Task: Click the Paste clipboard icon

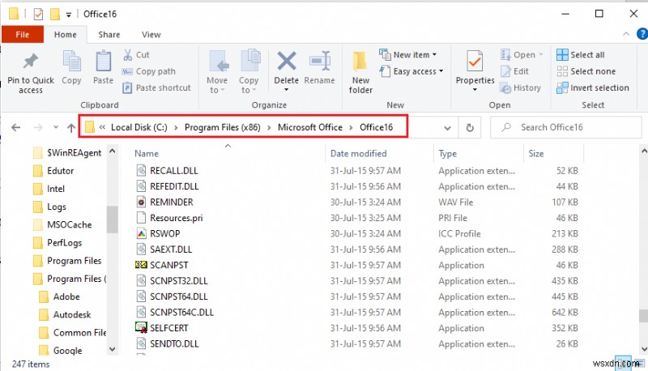Action: [103, 62]
